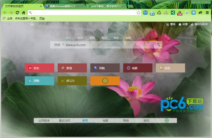The image size is (212, 138).
Task: Click the dark undo-arrow extension icon
Action: 200,13
